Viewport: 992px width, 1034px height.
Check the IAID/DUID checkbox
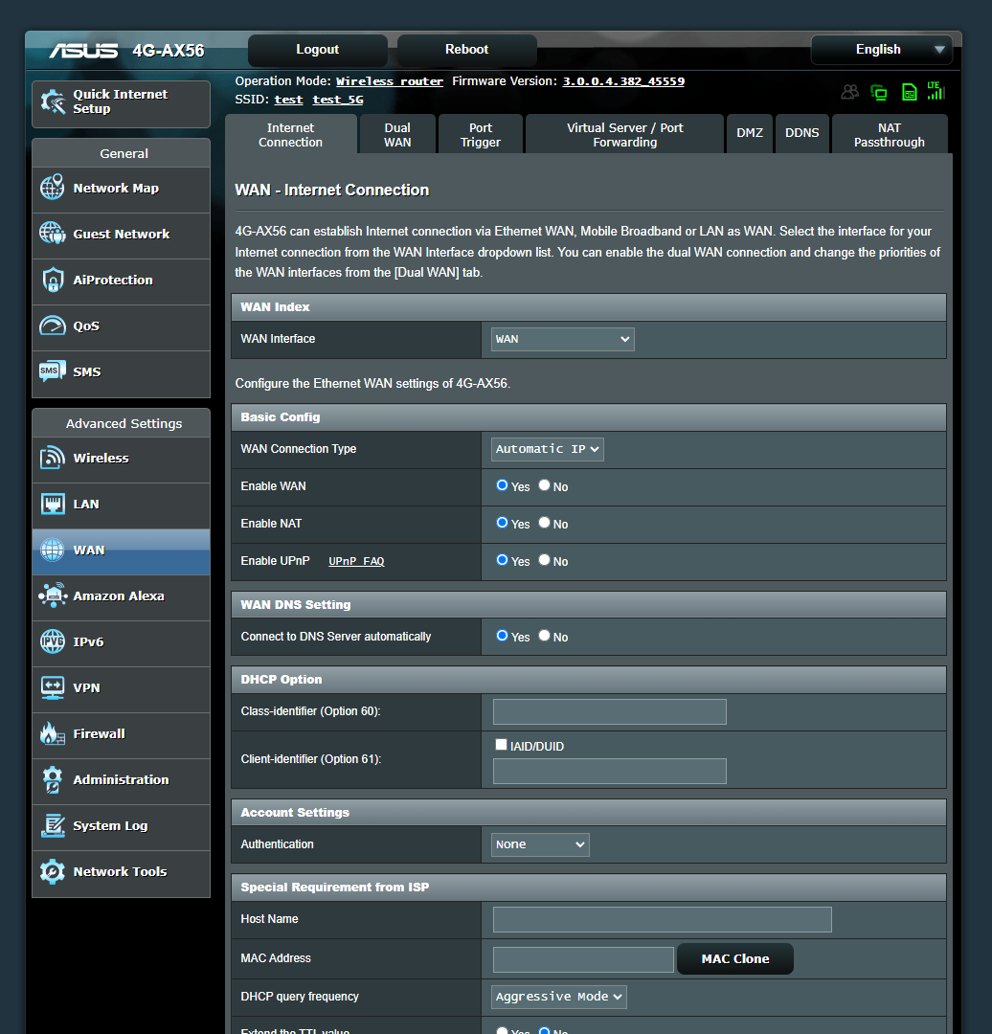point(502,745)
